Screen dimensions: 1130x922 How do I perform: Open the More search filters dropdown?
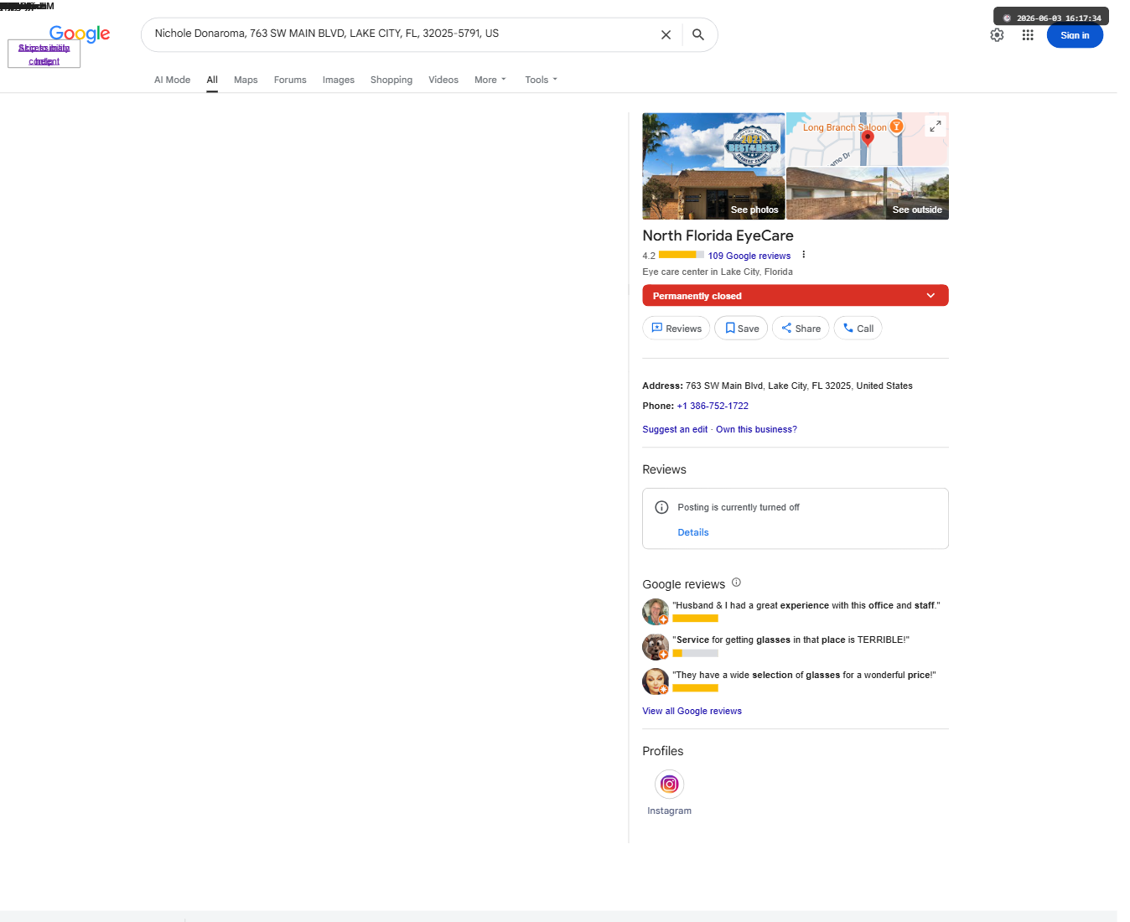click(490, 80)
